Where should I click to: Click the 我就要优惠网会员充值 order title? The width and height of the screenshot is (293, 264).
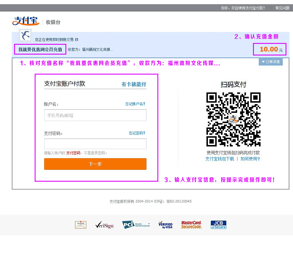tap(40, 50)
